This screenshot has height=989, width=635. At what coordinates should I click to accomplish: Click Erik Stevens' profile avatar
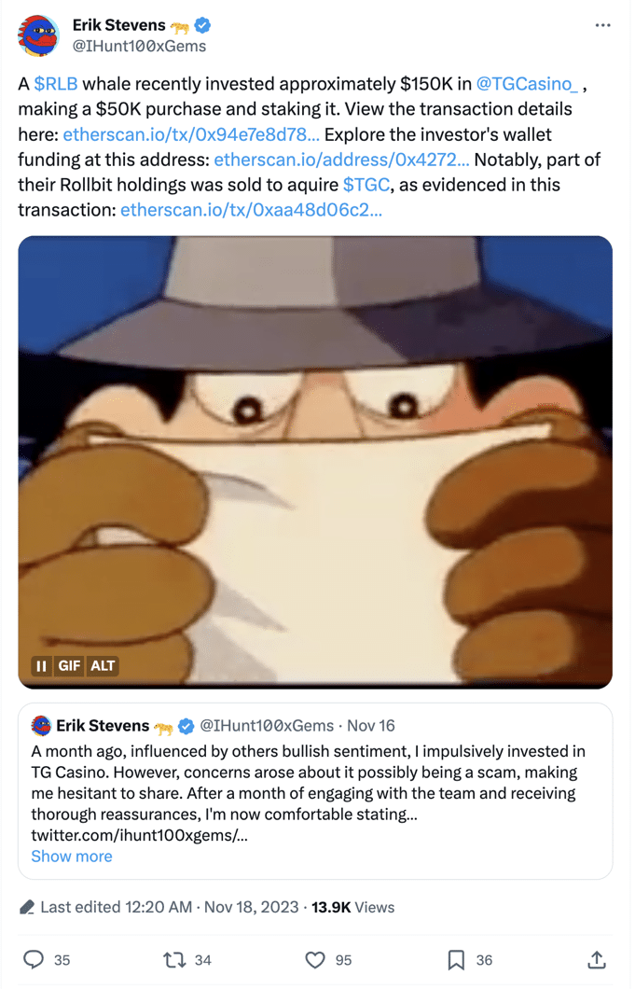click(38, 35)
